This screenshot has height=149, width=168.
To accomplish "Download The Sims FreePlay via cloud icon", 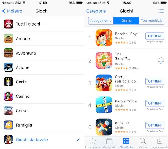I will (161, 61).
